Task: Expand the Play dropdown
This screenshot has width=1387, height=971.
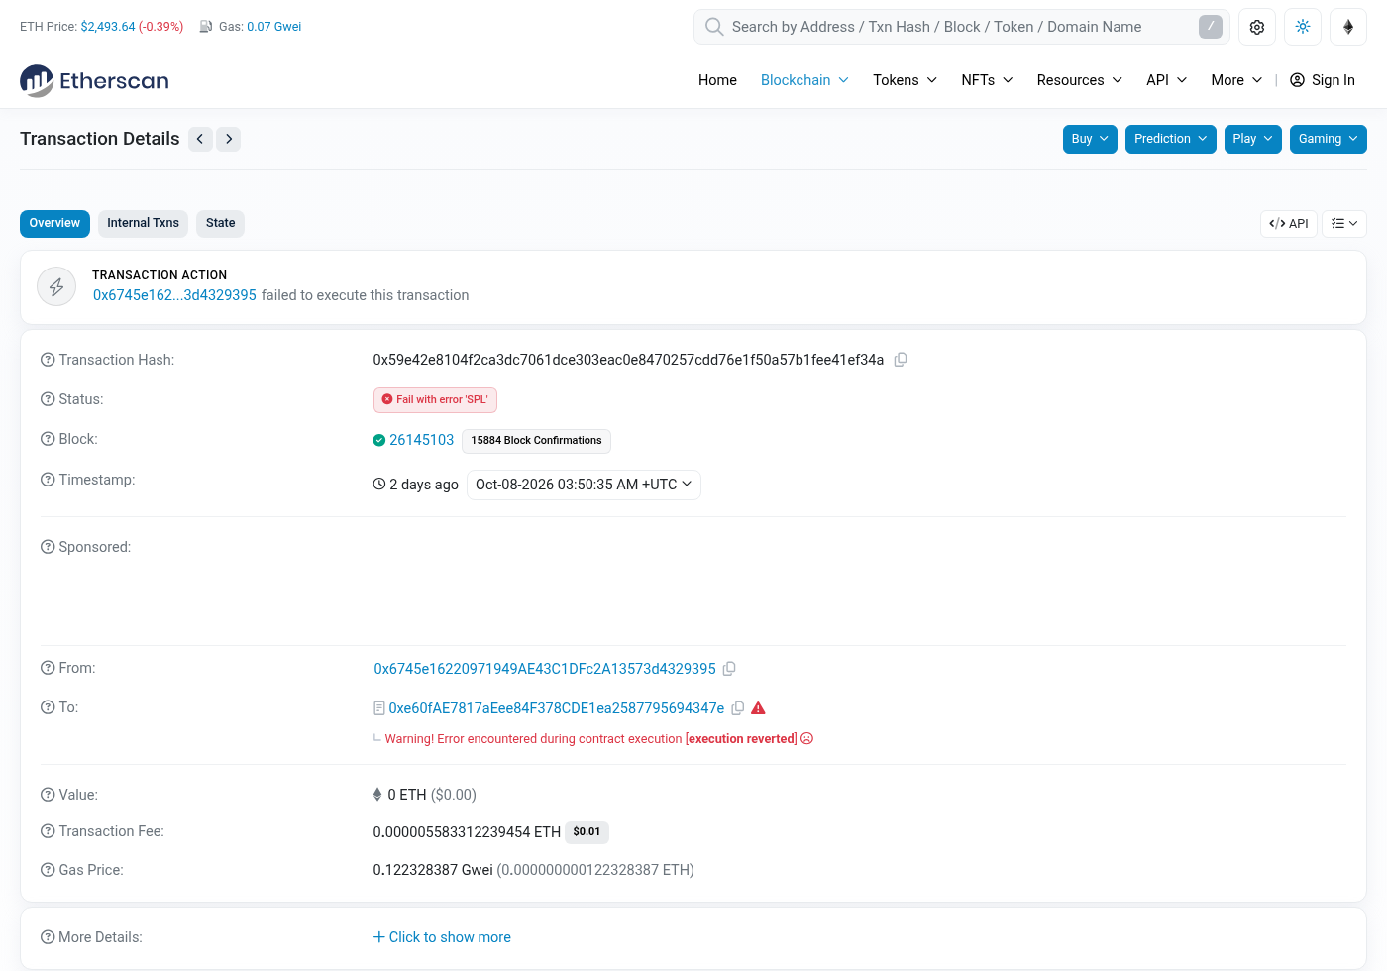Action: point(1253,139)
